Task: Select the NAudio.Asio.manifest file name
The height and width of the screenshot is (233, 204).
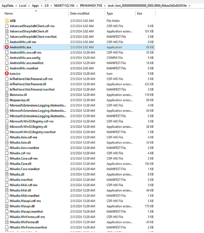Action: pyautogui.click(x=24, y=148)
